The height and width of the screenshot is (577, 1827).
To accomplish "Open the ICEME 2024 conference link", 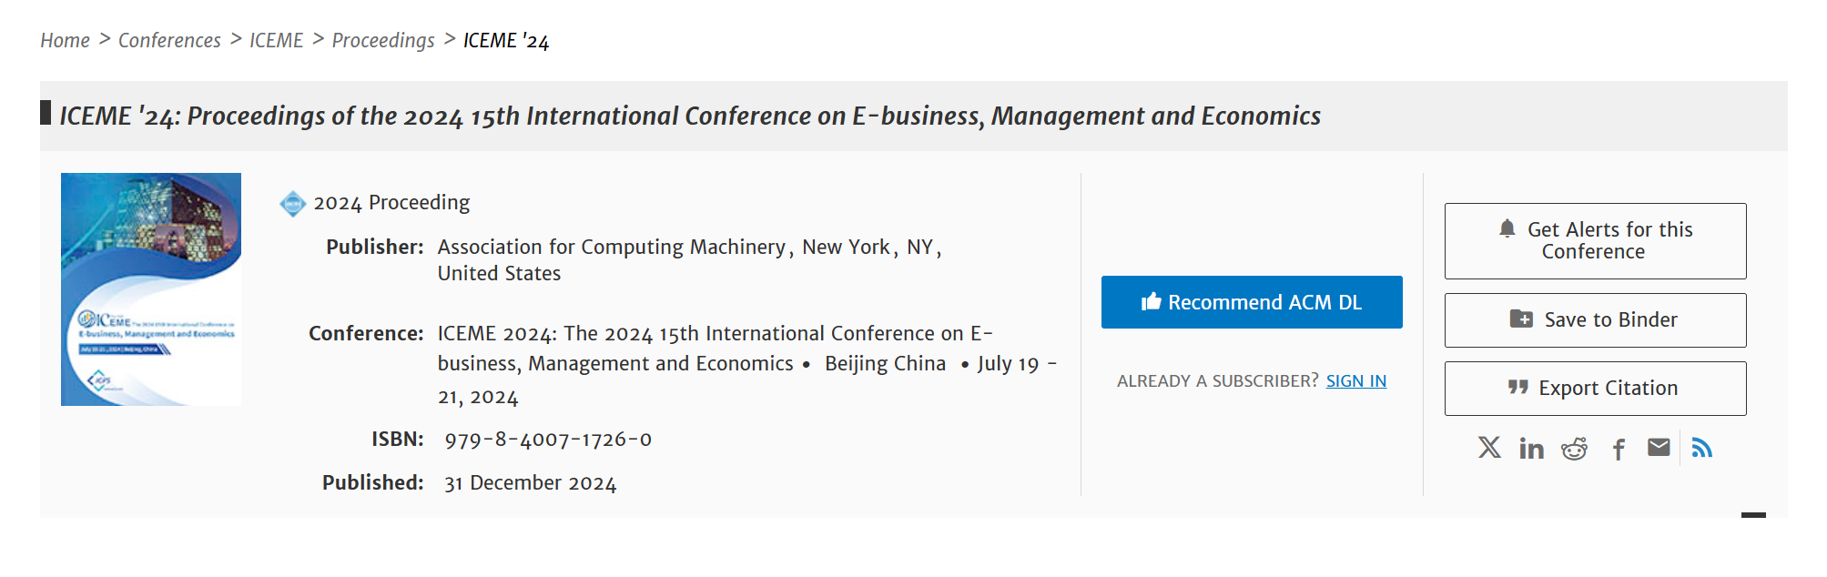I will (715, 334).
